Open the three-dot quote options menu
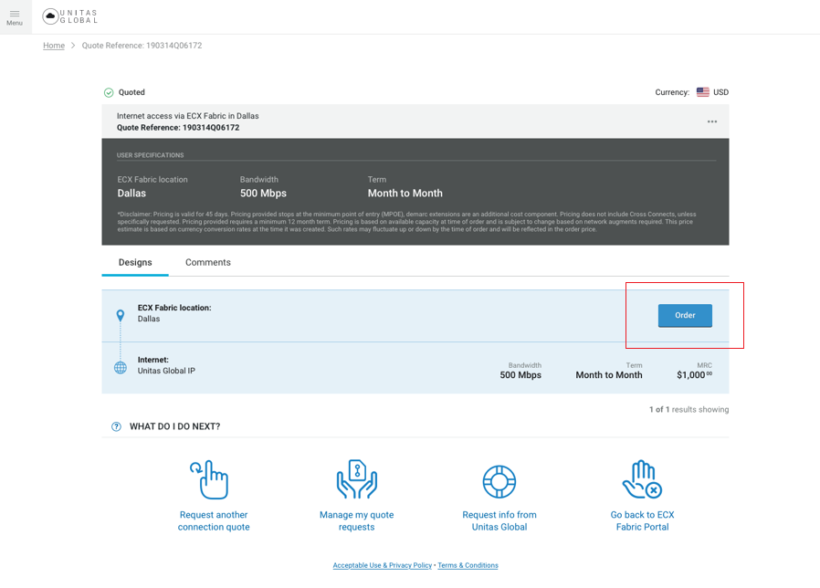Image resolution: width=820 pixels, height=588 pixels. [x=711, y=121]
